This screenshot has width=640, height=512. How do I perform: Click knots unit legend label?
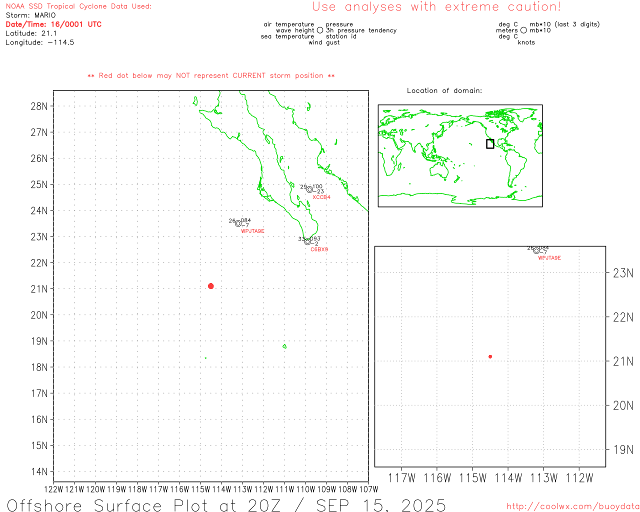526,42
